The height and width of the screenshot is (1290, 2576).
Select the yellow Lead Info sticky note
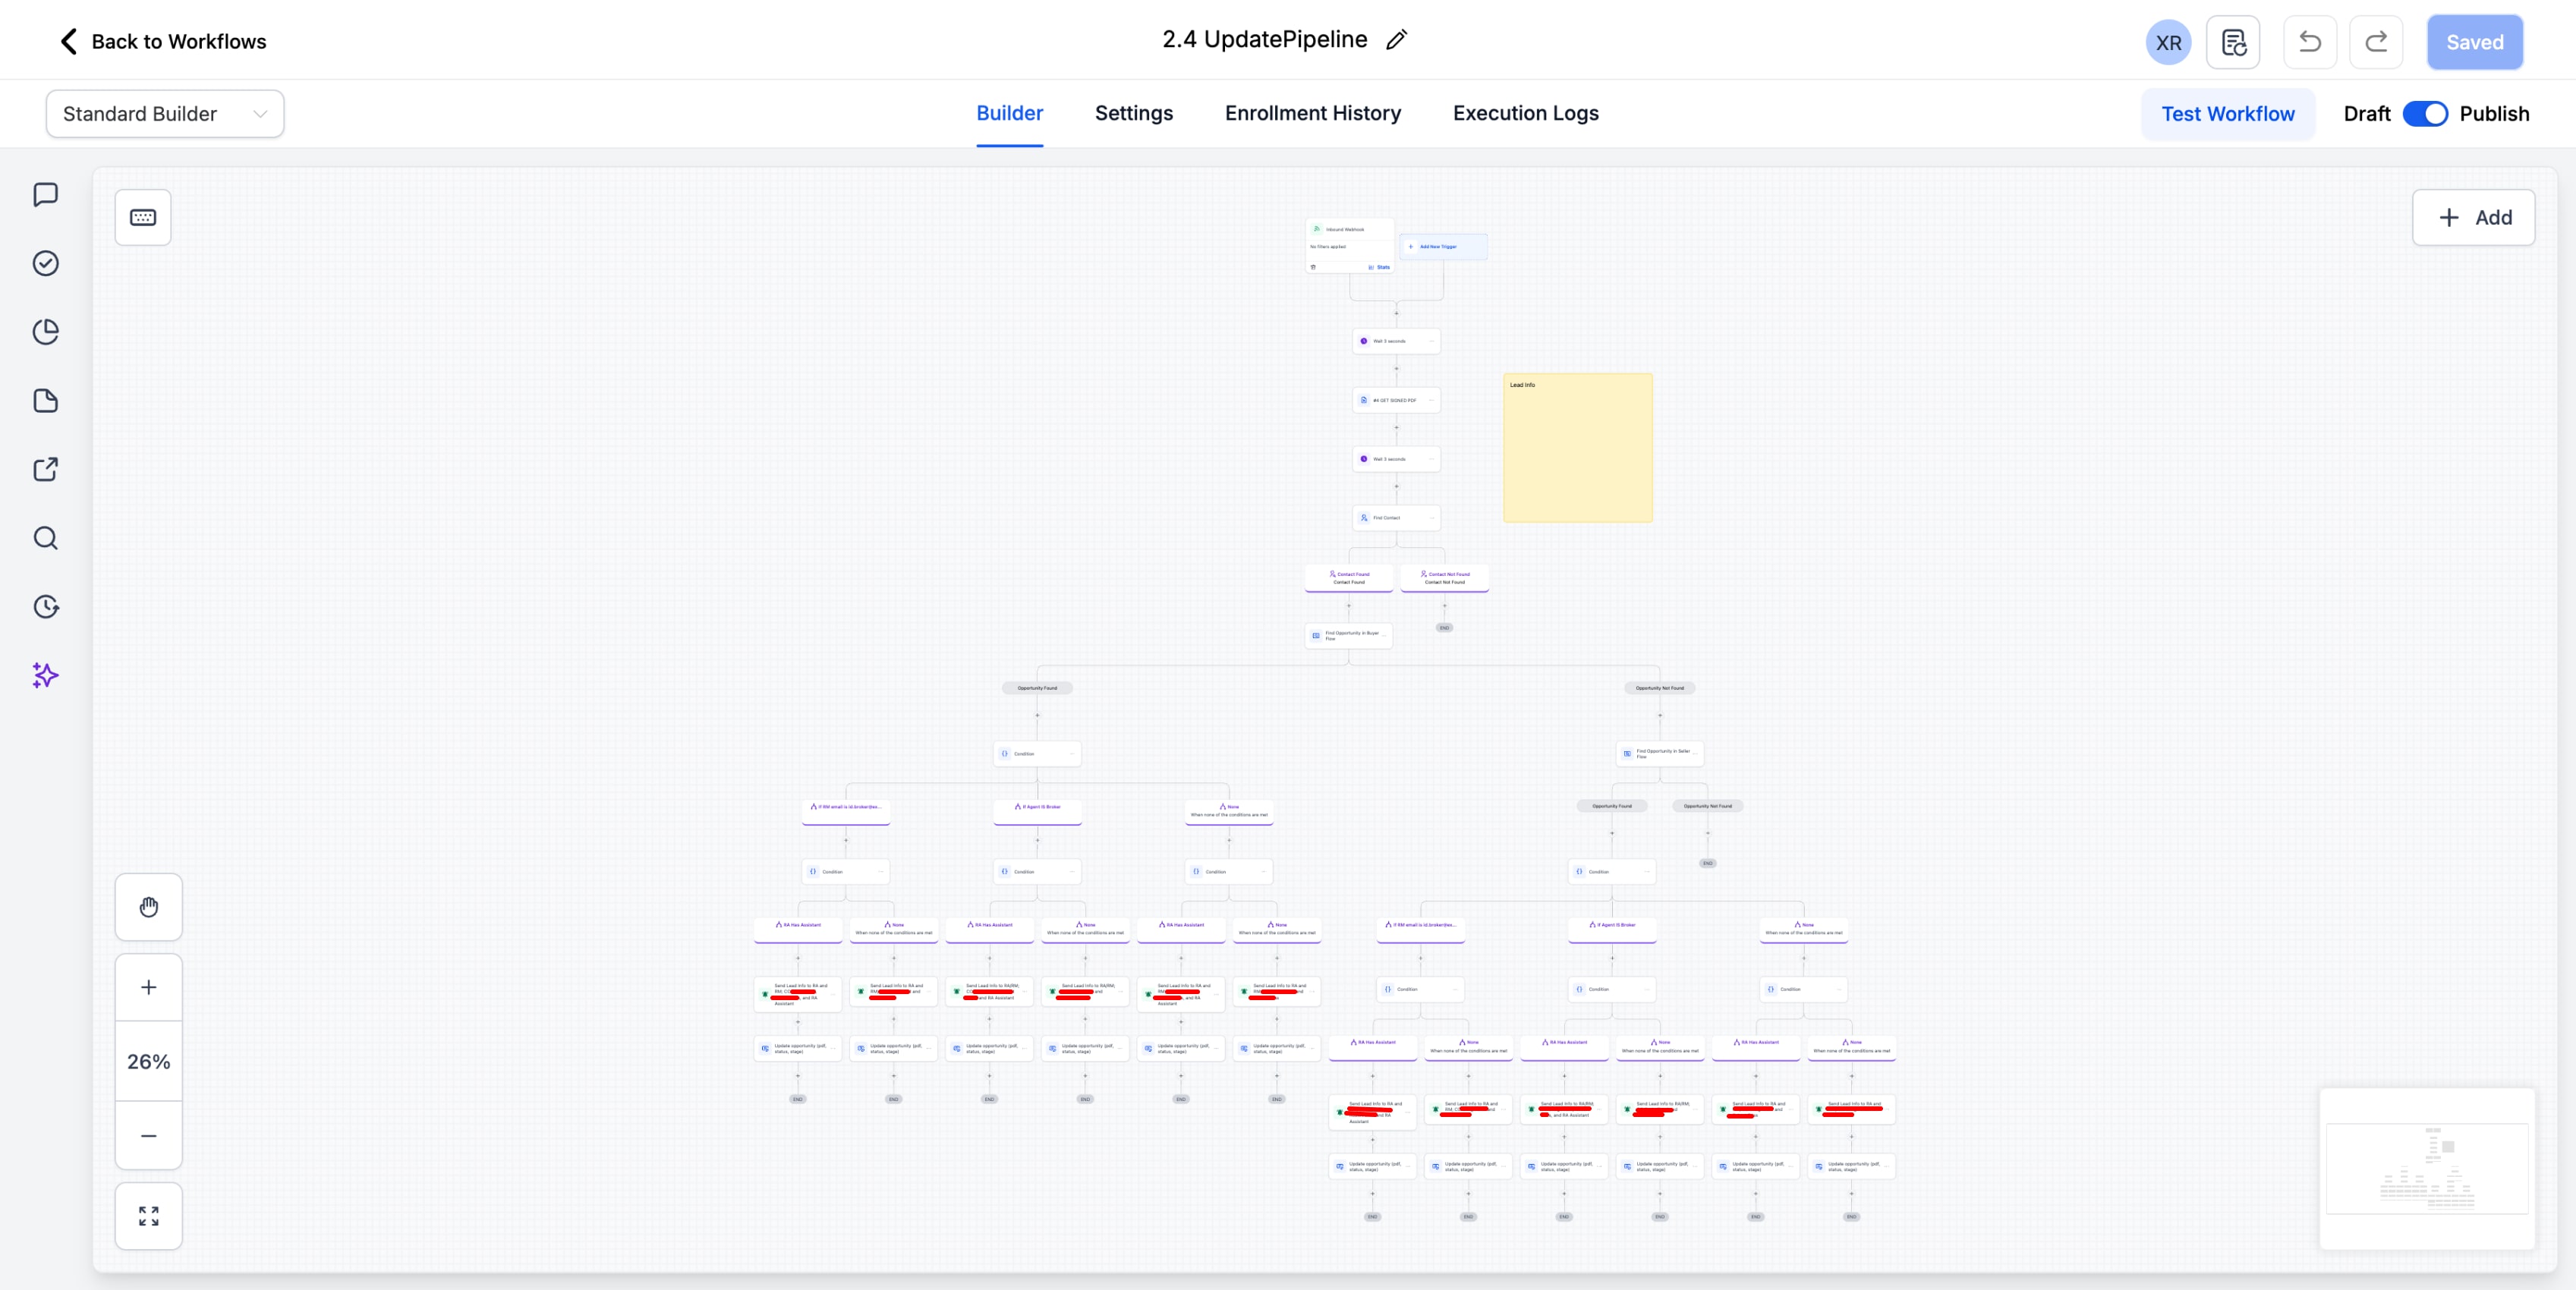click(1577, 448)
